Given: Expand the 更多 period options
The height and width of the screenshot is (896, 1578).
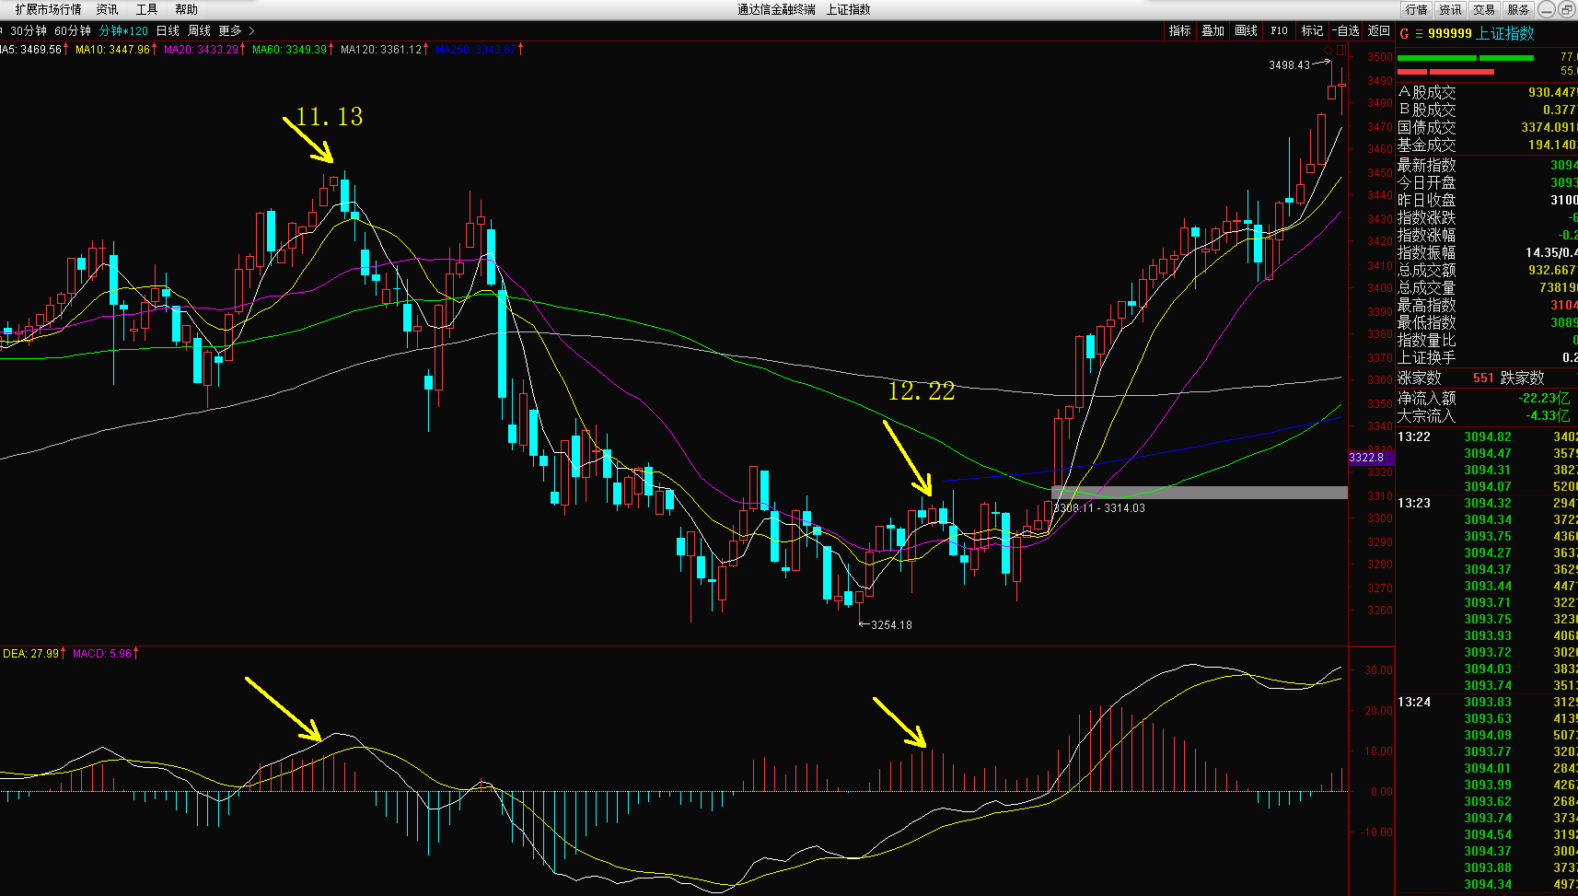Looking at the screenshot, I should coord(236,30).
